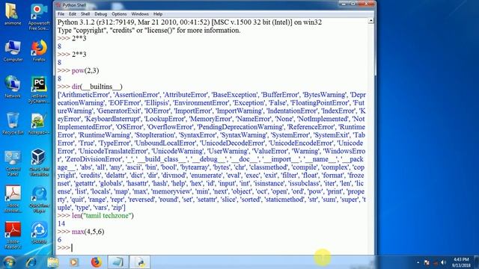The image size is (479, 269).
Task: Click the network tray icon
Action: click(x=436, y=262)
